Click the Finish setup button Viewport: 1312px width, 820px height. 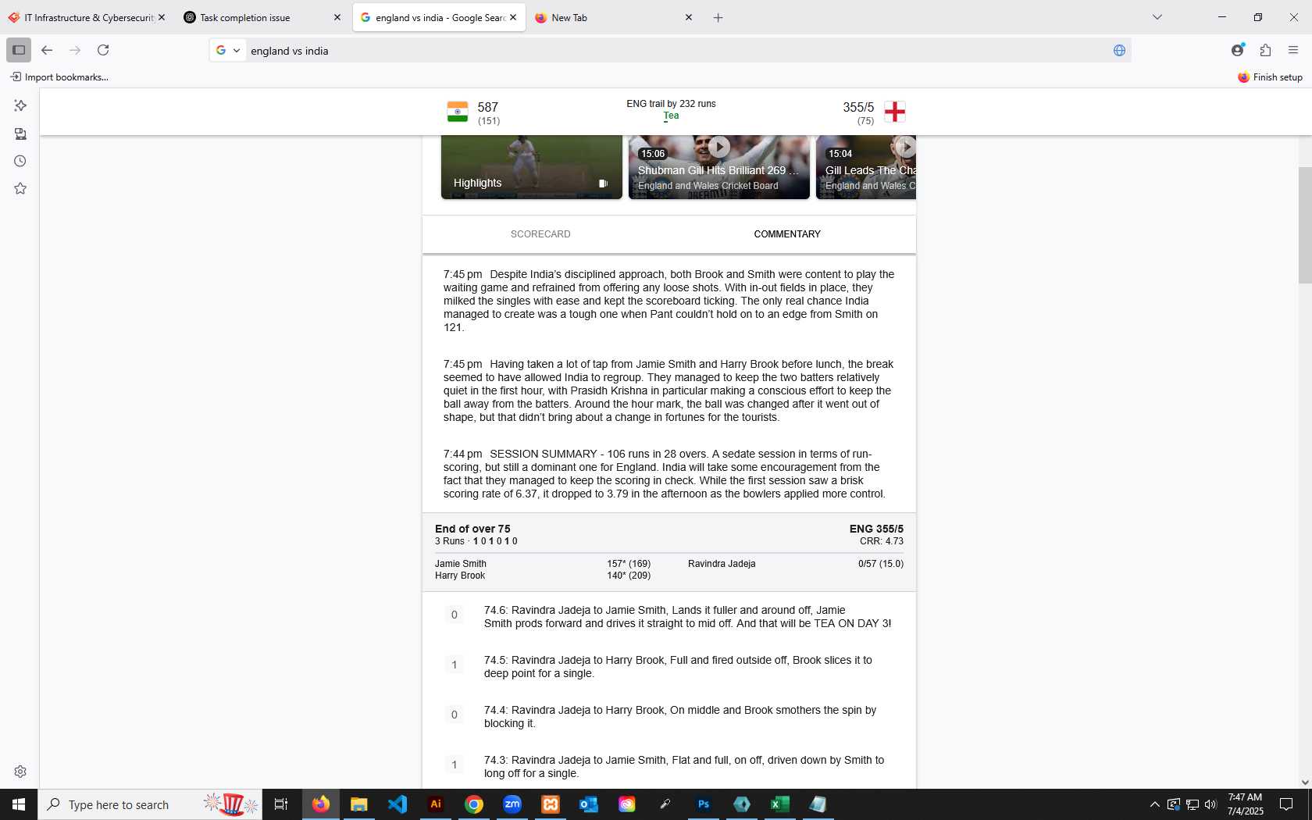[x=1270, y=77]
